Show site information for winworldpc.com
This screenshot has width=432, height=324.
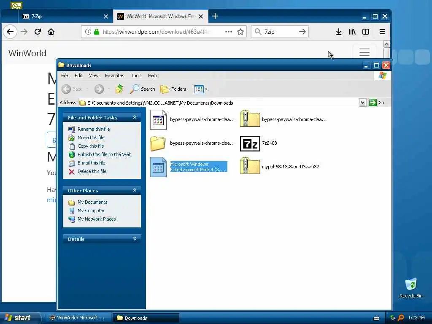click(88, 32)
